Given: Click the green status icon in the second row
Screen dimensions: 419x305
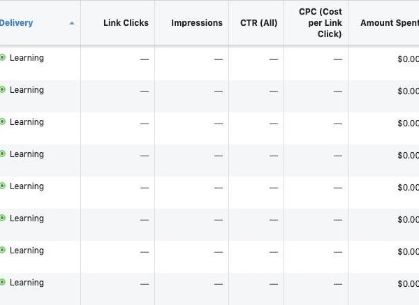Looking at the screenshot, I should click(2, 90).
